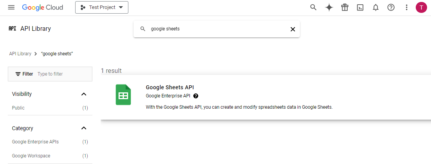The height and width of the screenshot is (166, 431).
Task: Open the help question mark menu
Action: click(391, 7)
